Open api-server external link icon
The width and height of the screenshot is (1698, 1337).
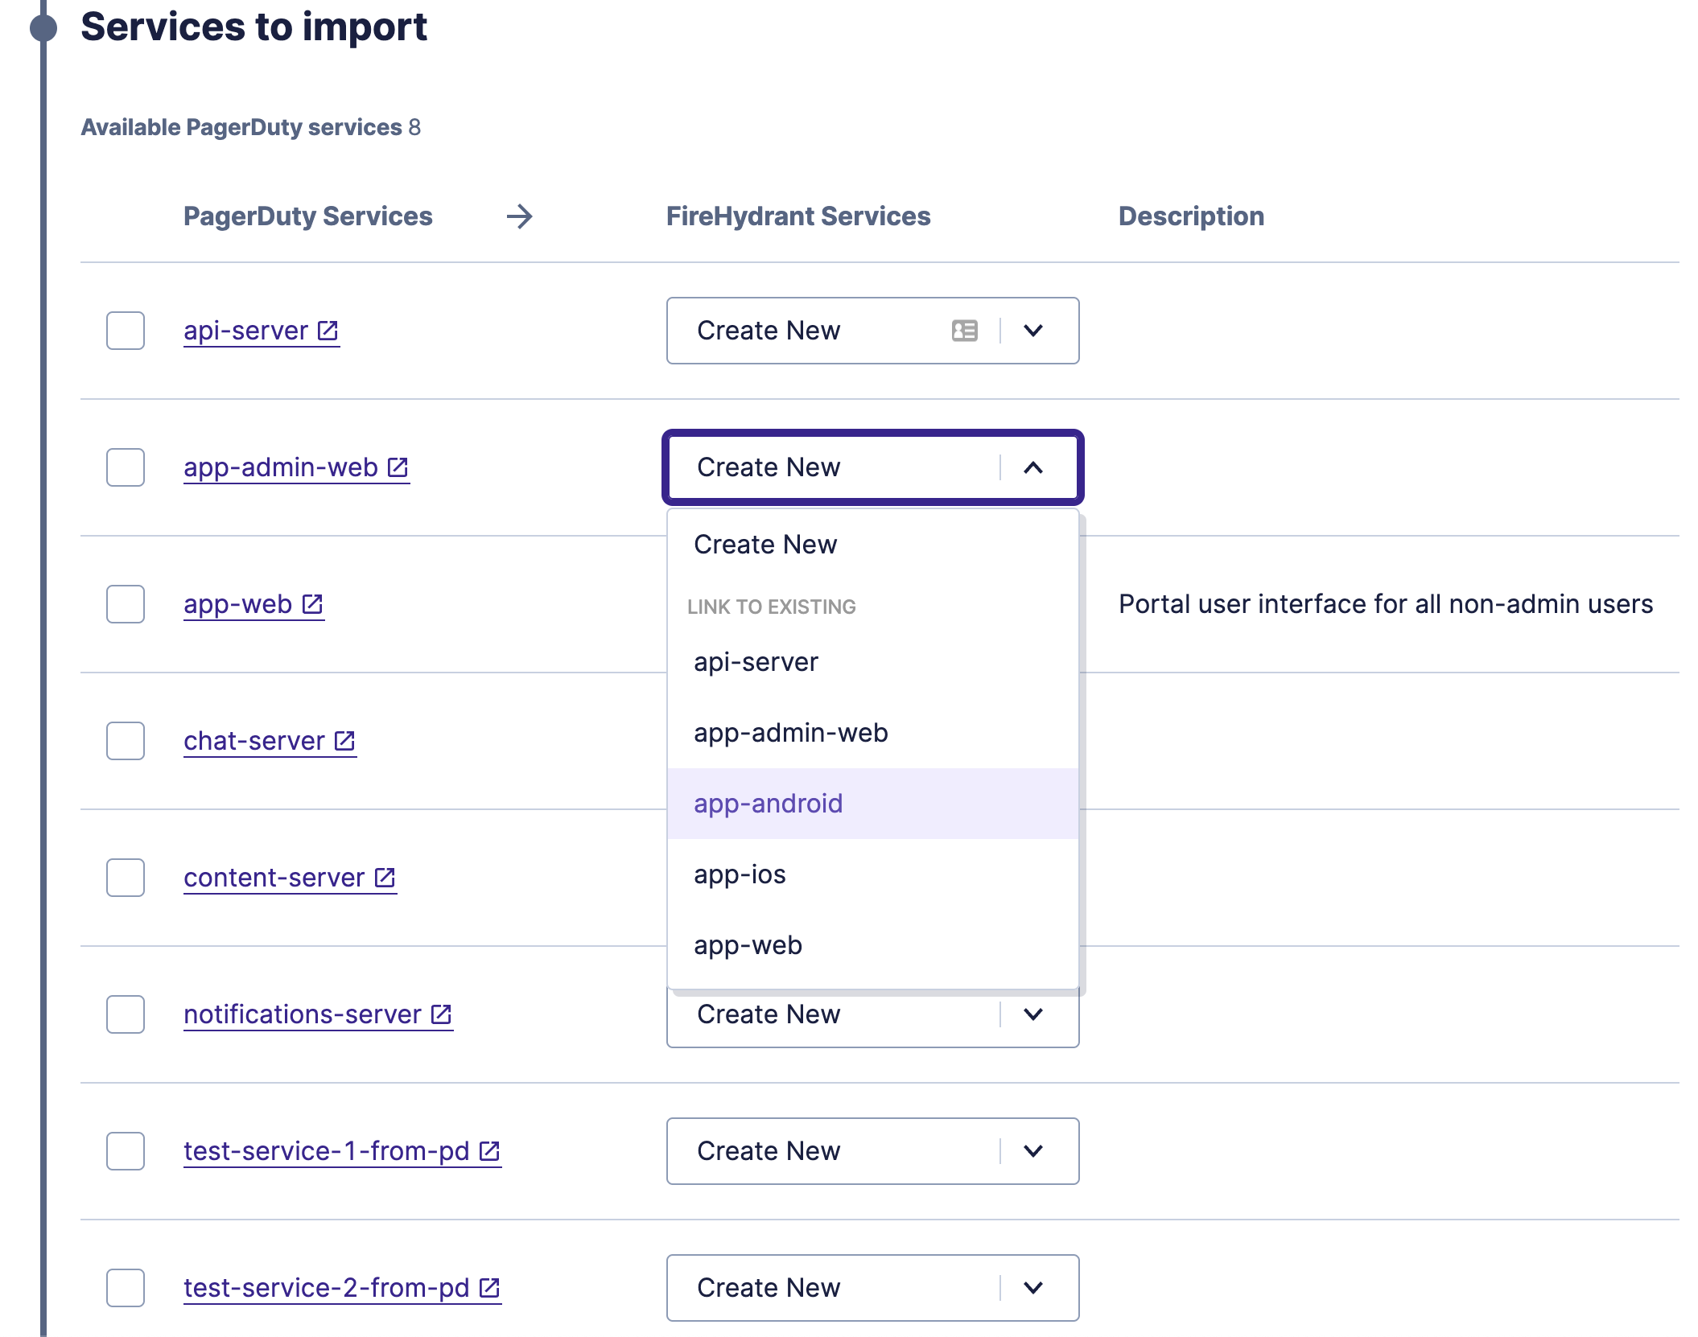tap(328, 331)
